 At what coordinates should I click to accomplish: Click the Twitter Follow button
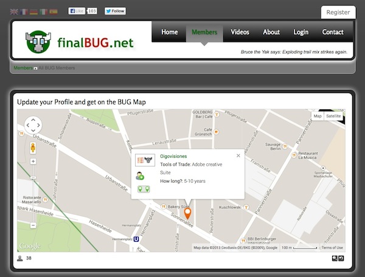(115, 11)
